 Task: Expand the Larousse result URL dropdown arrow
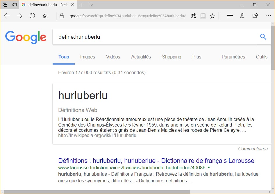pyautogui.click(x=209, y=168)
